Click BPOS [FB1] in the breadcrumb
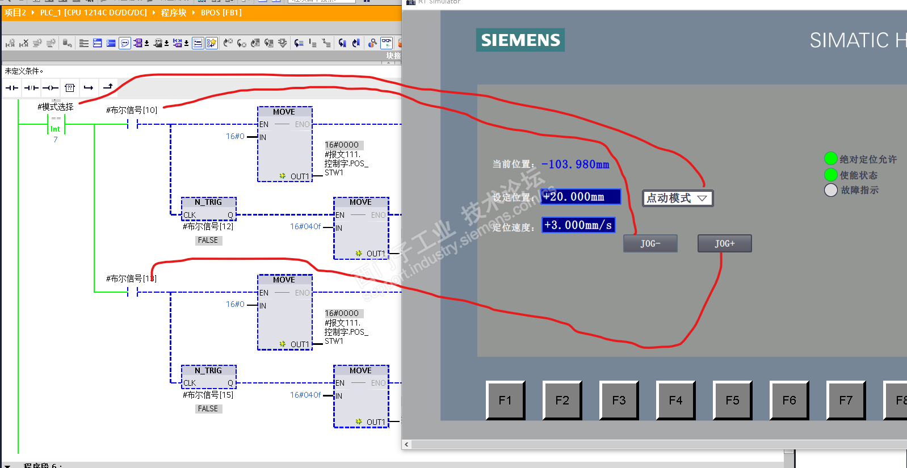Screen dimensions: 907x468 point(221,12)
